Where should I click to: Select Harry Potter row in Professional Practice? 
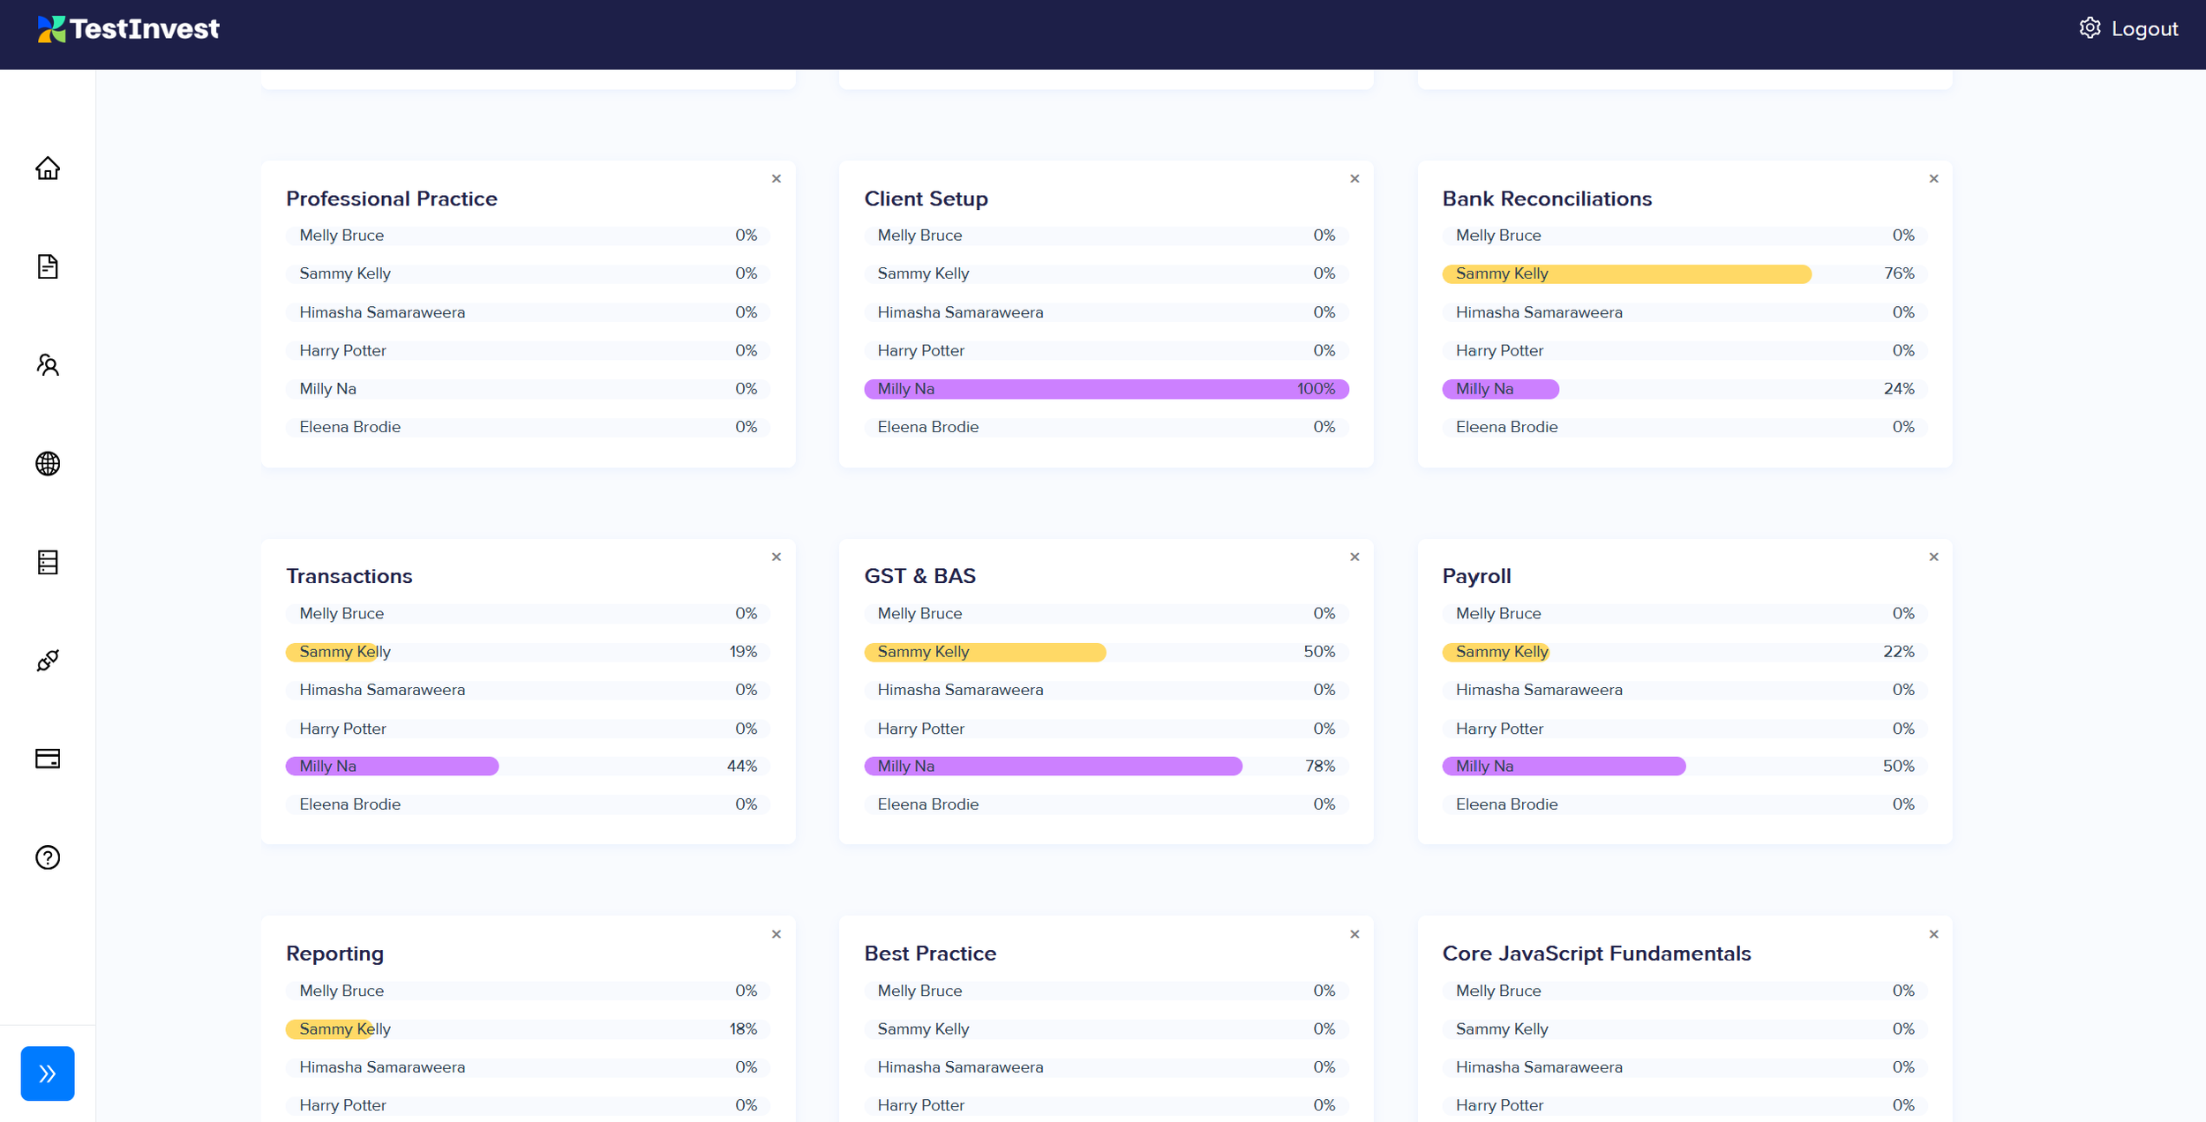(528, 350)
